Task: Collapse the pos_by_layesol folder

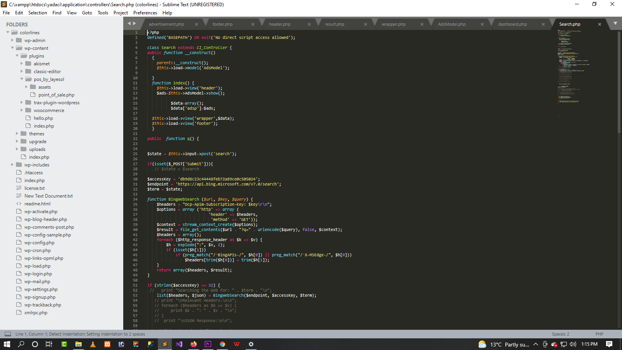Action: coord(22,79)
